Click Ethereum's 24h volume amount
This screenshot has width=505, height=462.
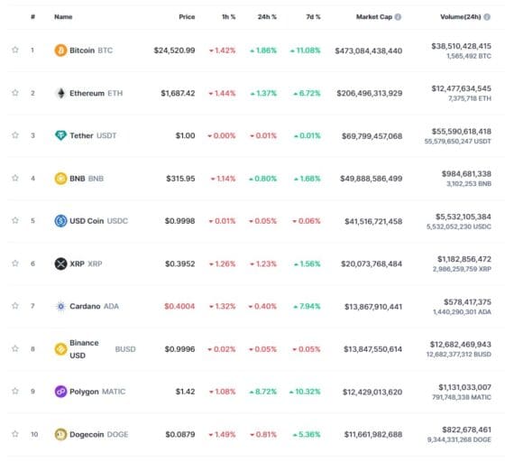(x=461, y=88)
